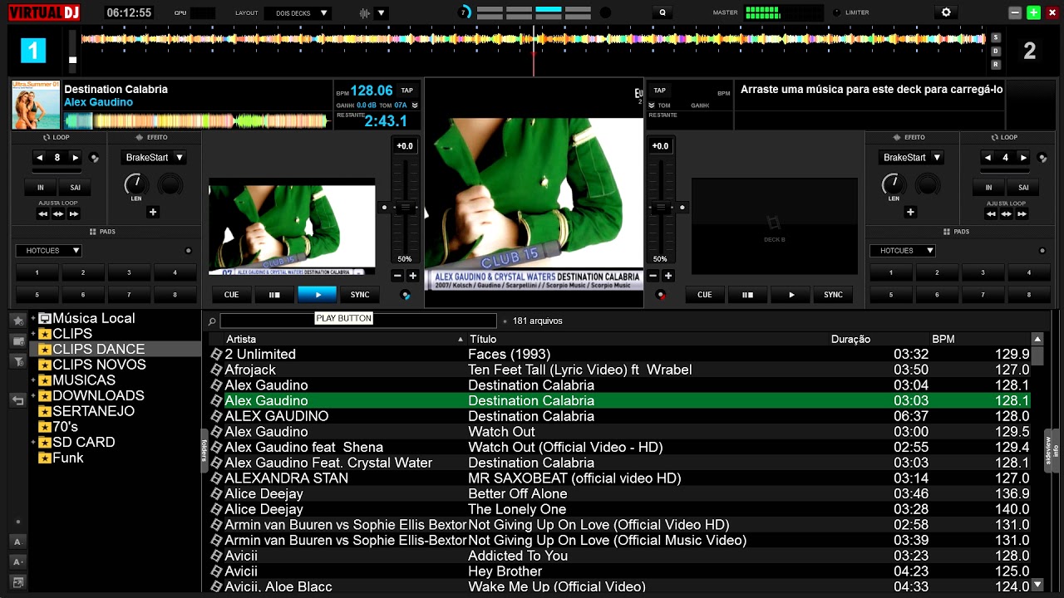Expand the MUSICAS folder node

33,380
